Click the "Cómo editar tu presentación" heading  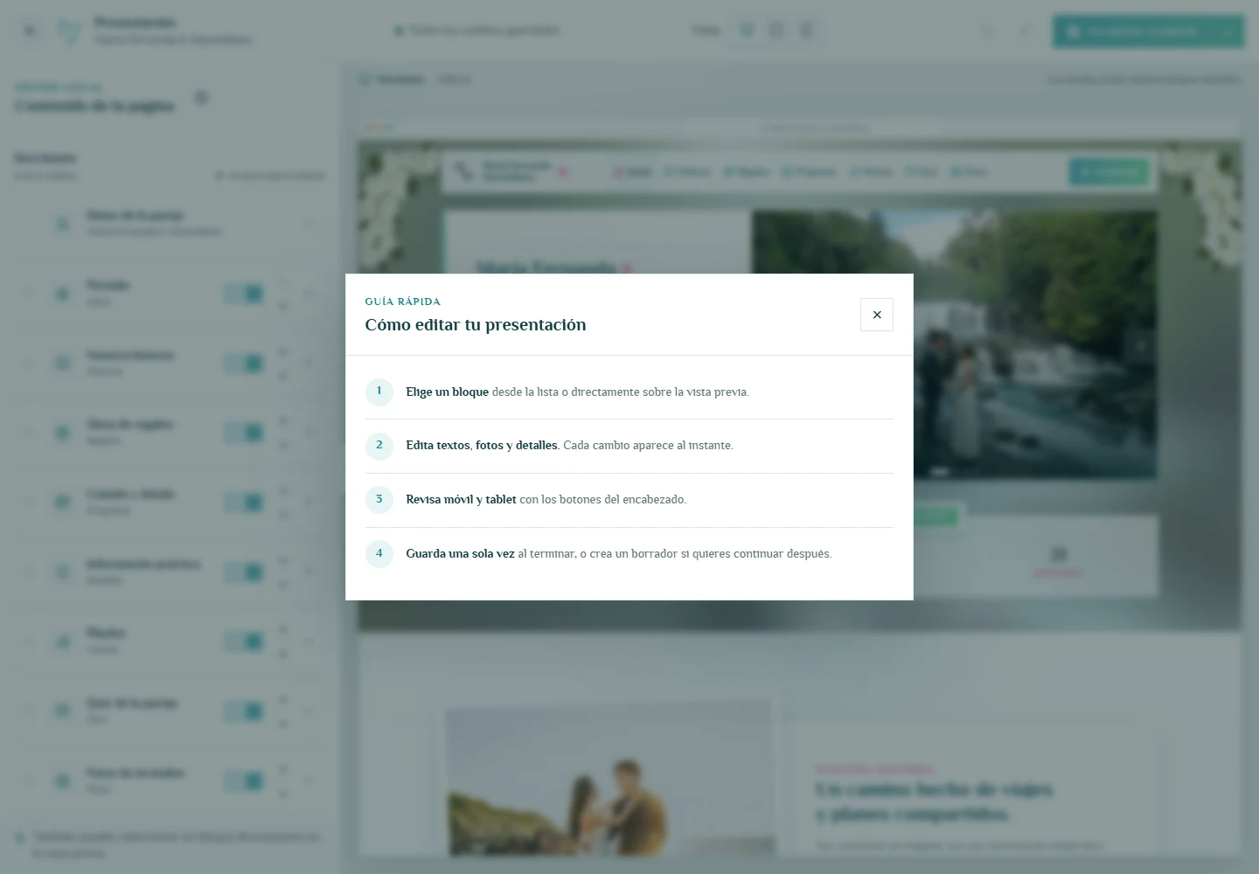pos(476,325)
